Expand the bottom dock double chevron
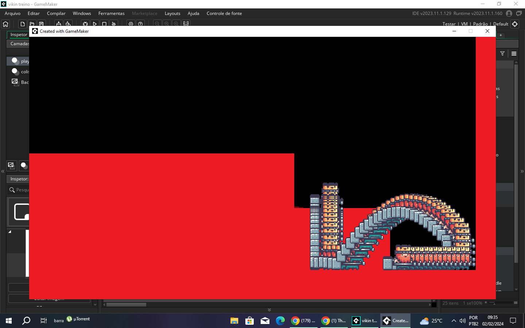The height and width of the screenshot is (328, 525). click(269, 310)
